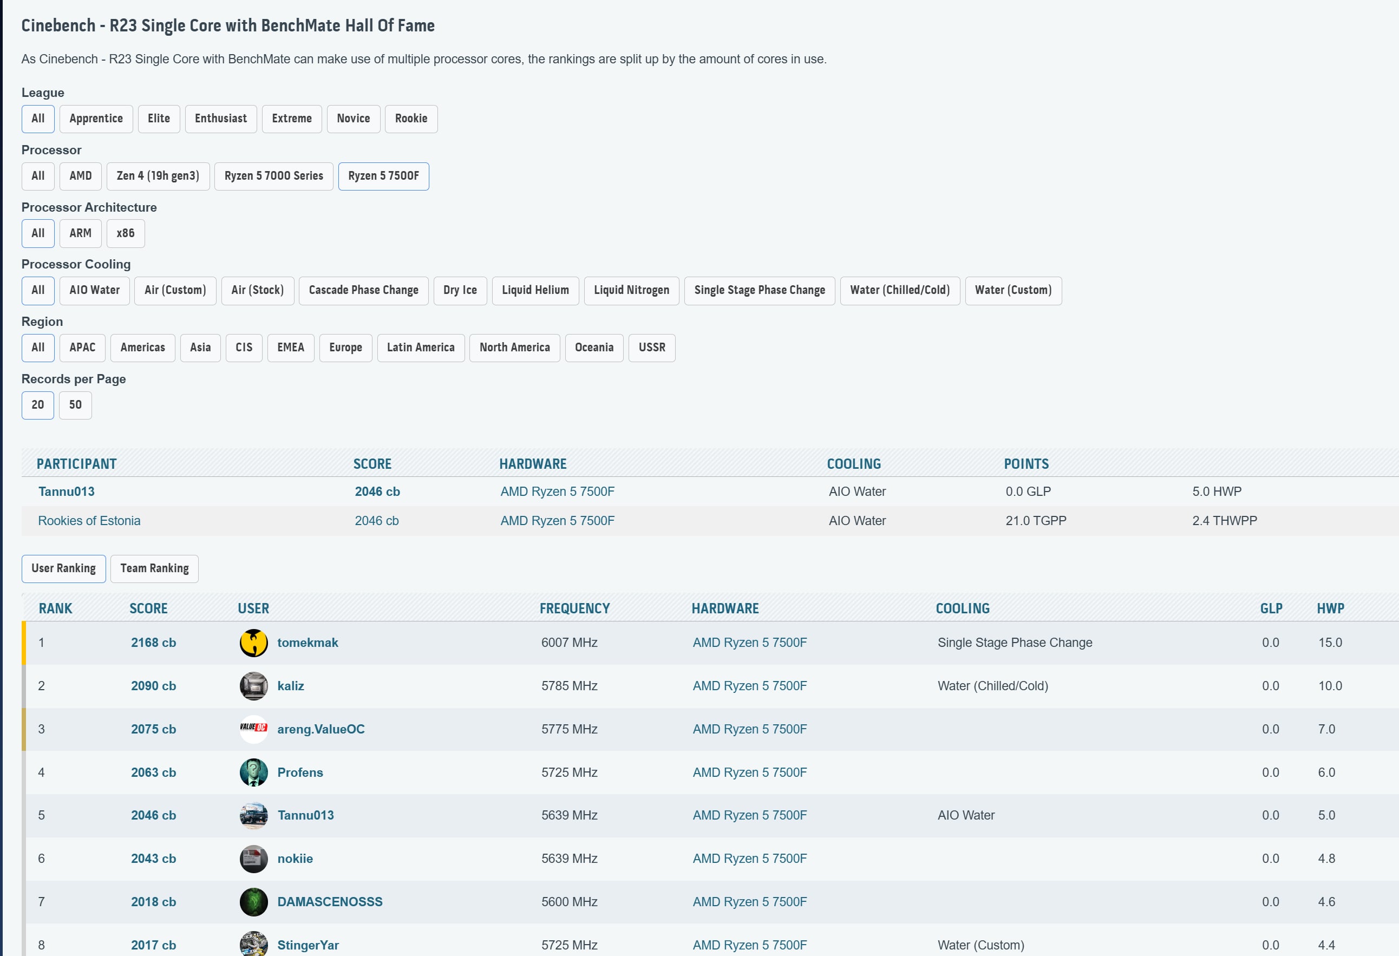
Task: Select Ryzen 5 7000 Series filter
Action: click(274, 176)
